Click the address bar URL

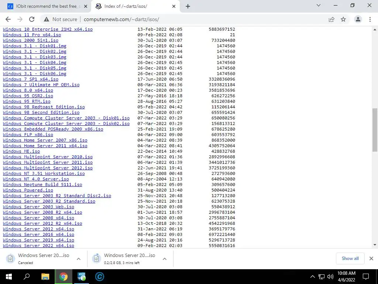pos(121,19)
